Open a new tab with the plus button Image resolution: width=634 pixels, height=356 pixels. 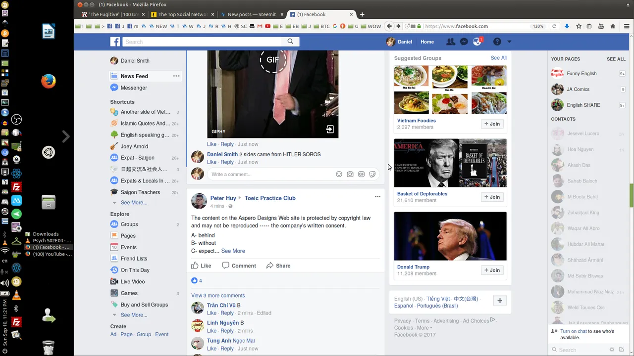coord(362,14)
